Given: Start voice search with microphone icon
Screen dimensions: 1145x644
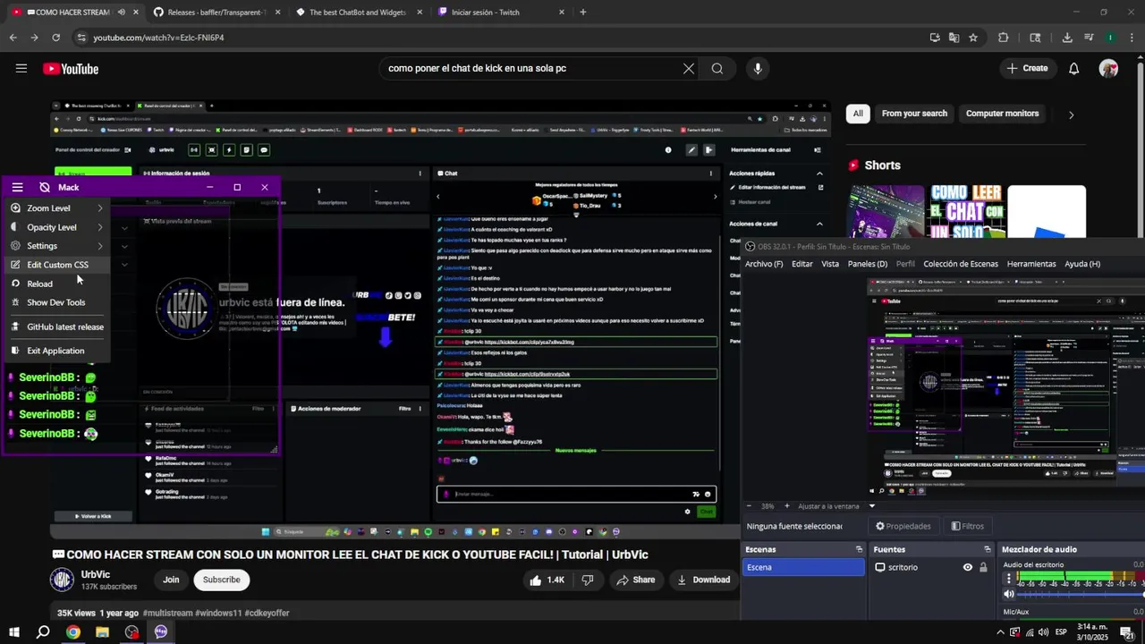Looking at the screenshot, I should tap(758, 69).
